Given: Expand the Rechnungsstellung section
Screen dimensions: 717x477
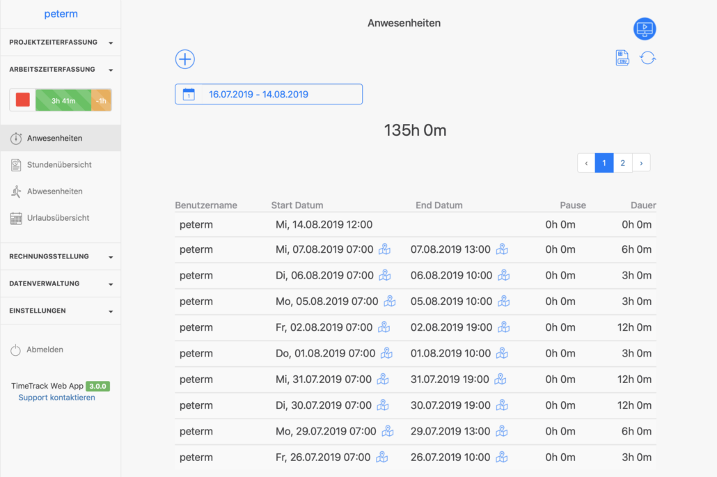Looking at the screenshot, I should [61, 256].
